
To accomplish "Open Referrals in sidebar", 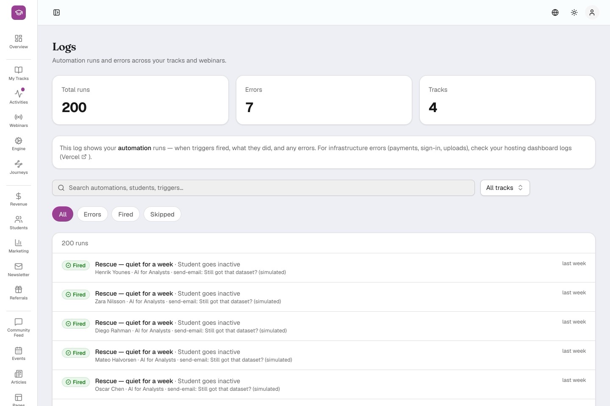I will click(x=19, y=293).
